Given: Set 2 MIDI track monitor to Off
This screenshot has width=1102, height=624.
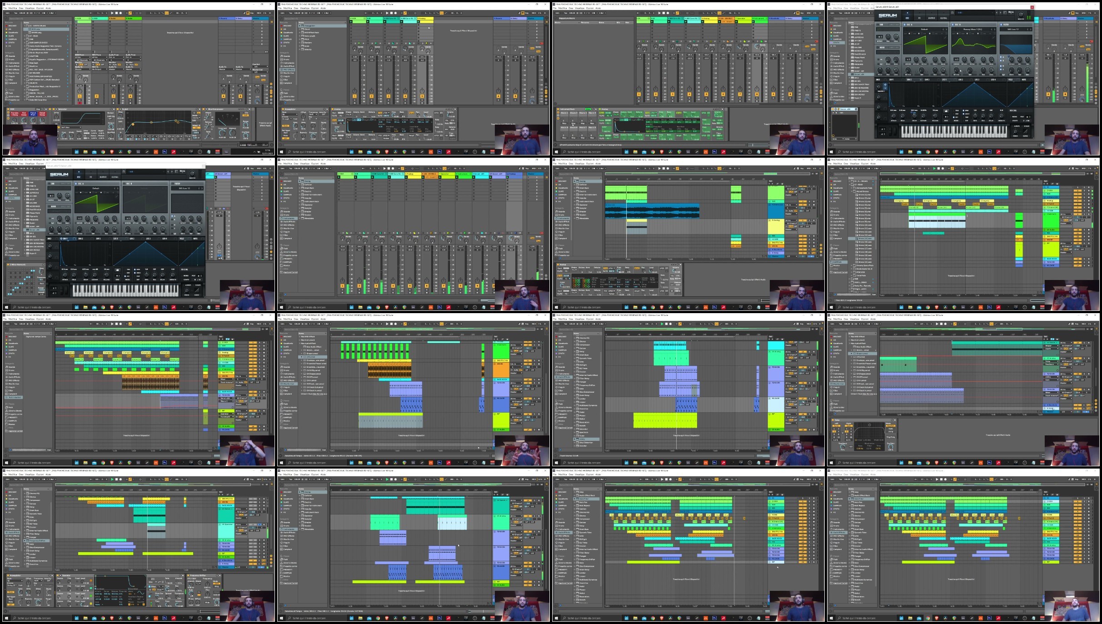Looking at the screenshot, I should (x=103, y=65).
